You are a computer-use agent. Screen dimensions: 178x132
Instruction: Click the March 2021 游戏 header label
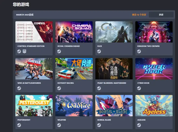click(25, 15)
